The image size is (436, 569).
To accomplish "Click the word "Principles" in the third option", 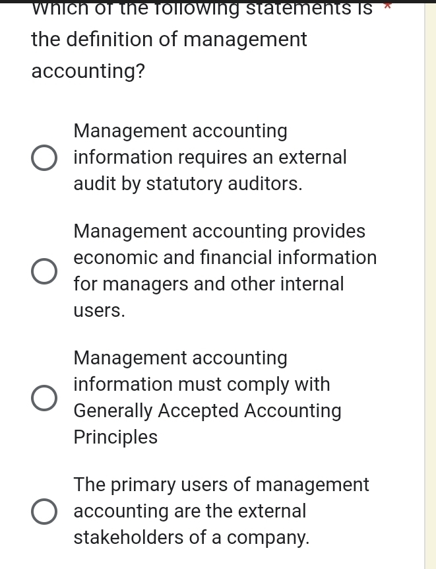I will click(x=115, y=437).
